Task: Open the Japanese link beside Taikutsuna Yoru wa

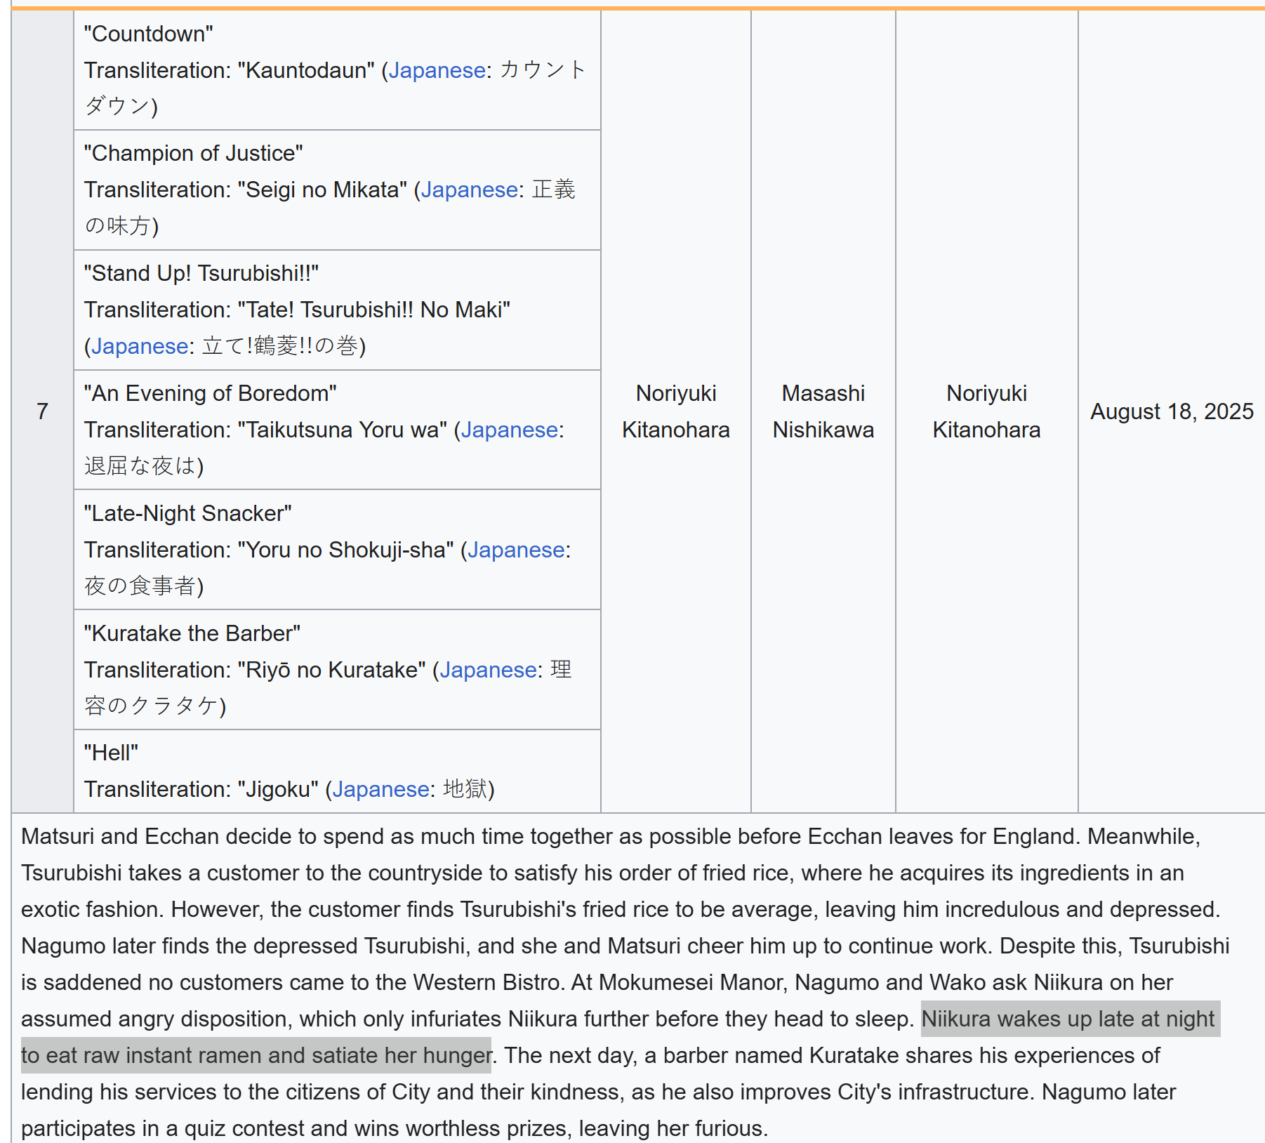Action: tap(510, 430)
